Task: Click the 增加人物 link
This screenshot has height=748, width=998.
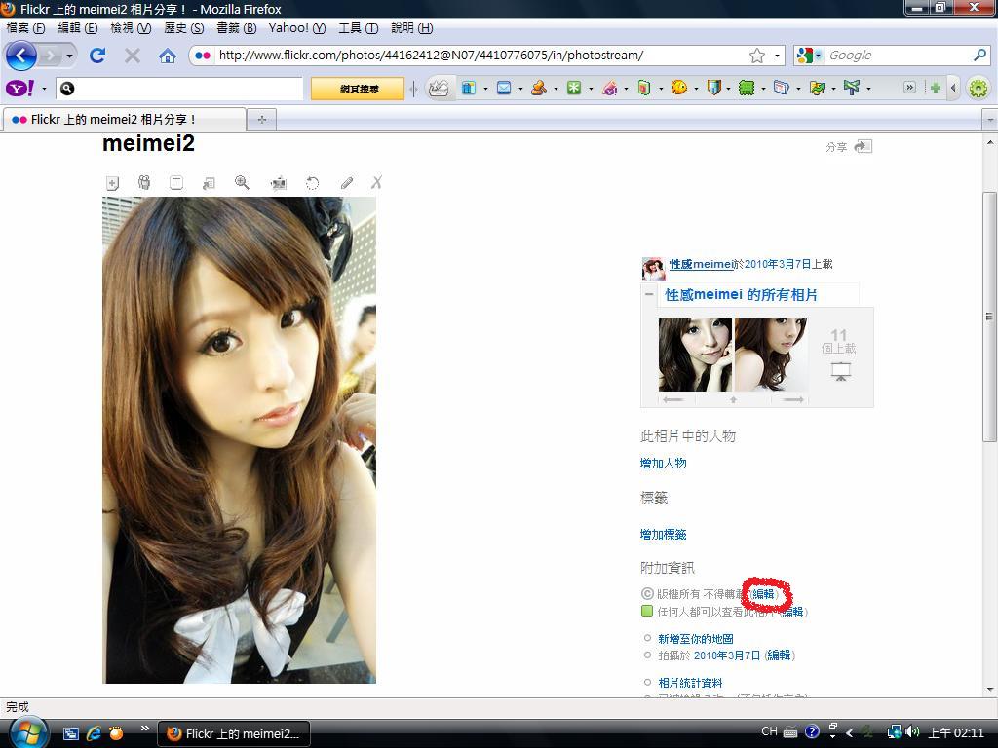Action: coord(663,463)
